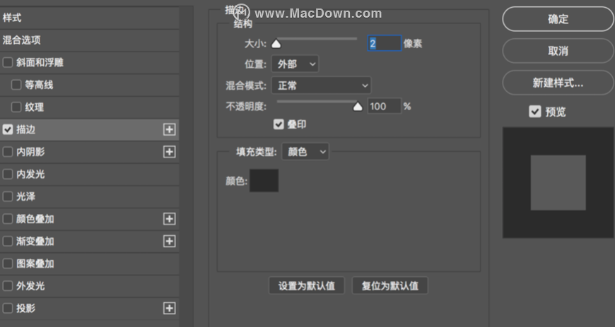Click the effects list vertical scrollbar
This screenshot has width=615, height=327.
(187, 166)
